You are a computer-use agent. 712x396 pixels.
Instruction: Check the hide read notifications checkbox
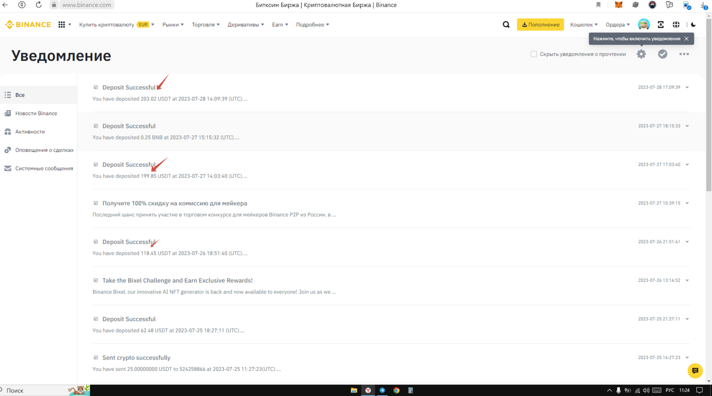[x=534, y=54]
